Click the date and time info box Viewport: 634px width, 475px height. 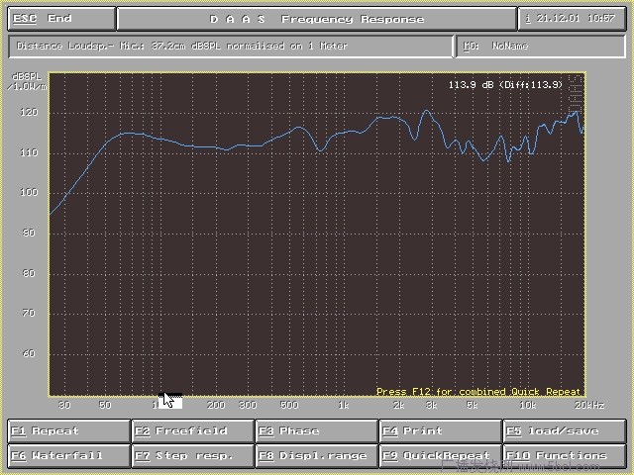[572, 19]
